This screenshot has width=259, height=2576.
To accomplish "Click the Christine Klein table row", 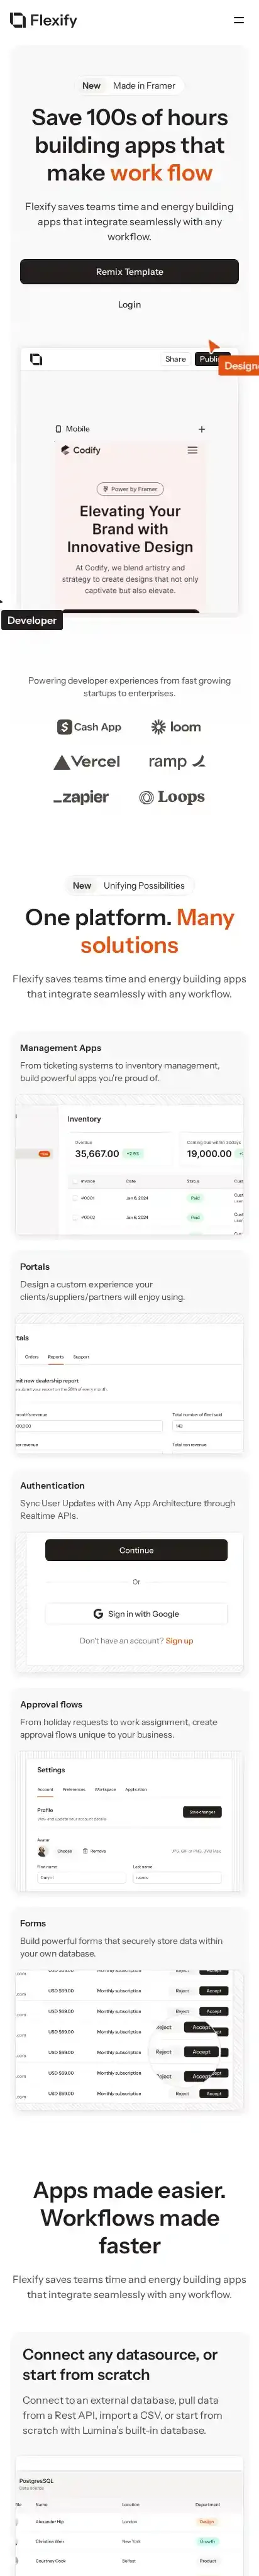I will (x=129, y=2541).
